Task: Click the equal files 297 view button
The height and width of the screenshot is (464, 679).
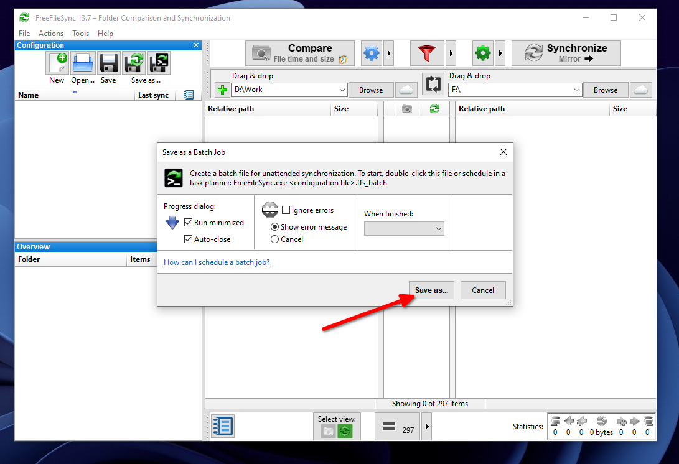Action: pyautogui.click(x=397, y=426)
